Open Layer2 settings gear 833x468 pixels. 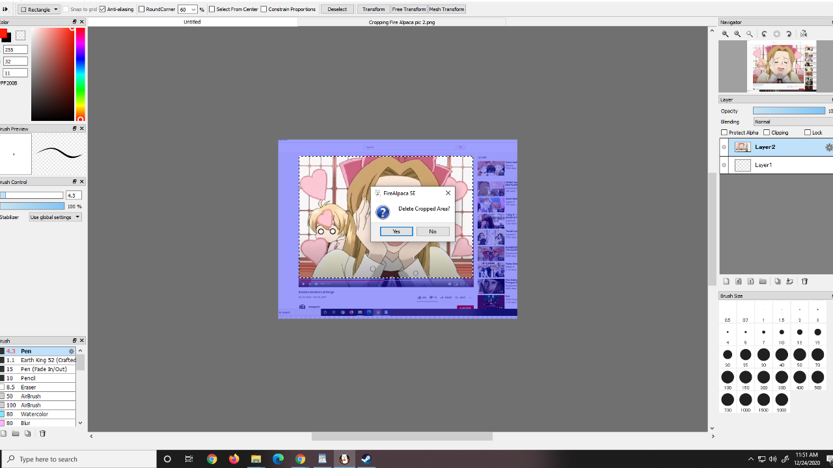(828, 148)
